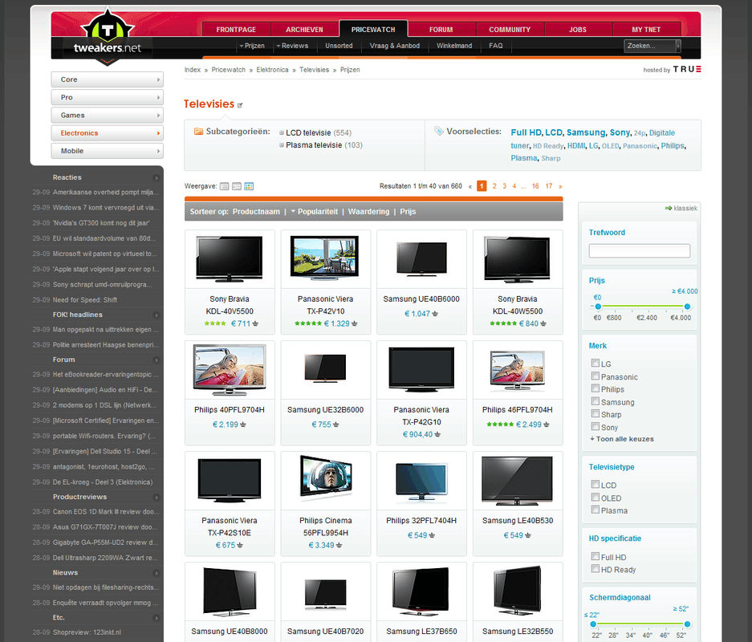
Task: Click basket icon beside €840 price
Action: pyautogui.click(x=543, y=323)
